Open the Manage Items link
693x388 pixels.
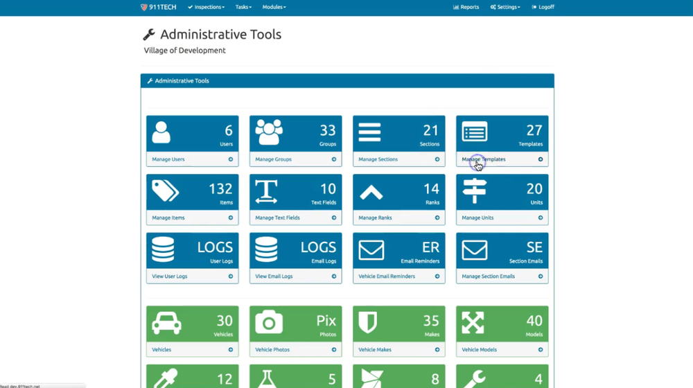click(x=168, y=218)
